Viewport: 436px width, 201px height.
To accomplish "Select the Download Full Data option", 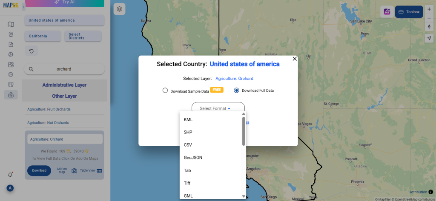I will [x=237, y=91].
